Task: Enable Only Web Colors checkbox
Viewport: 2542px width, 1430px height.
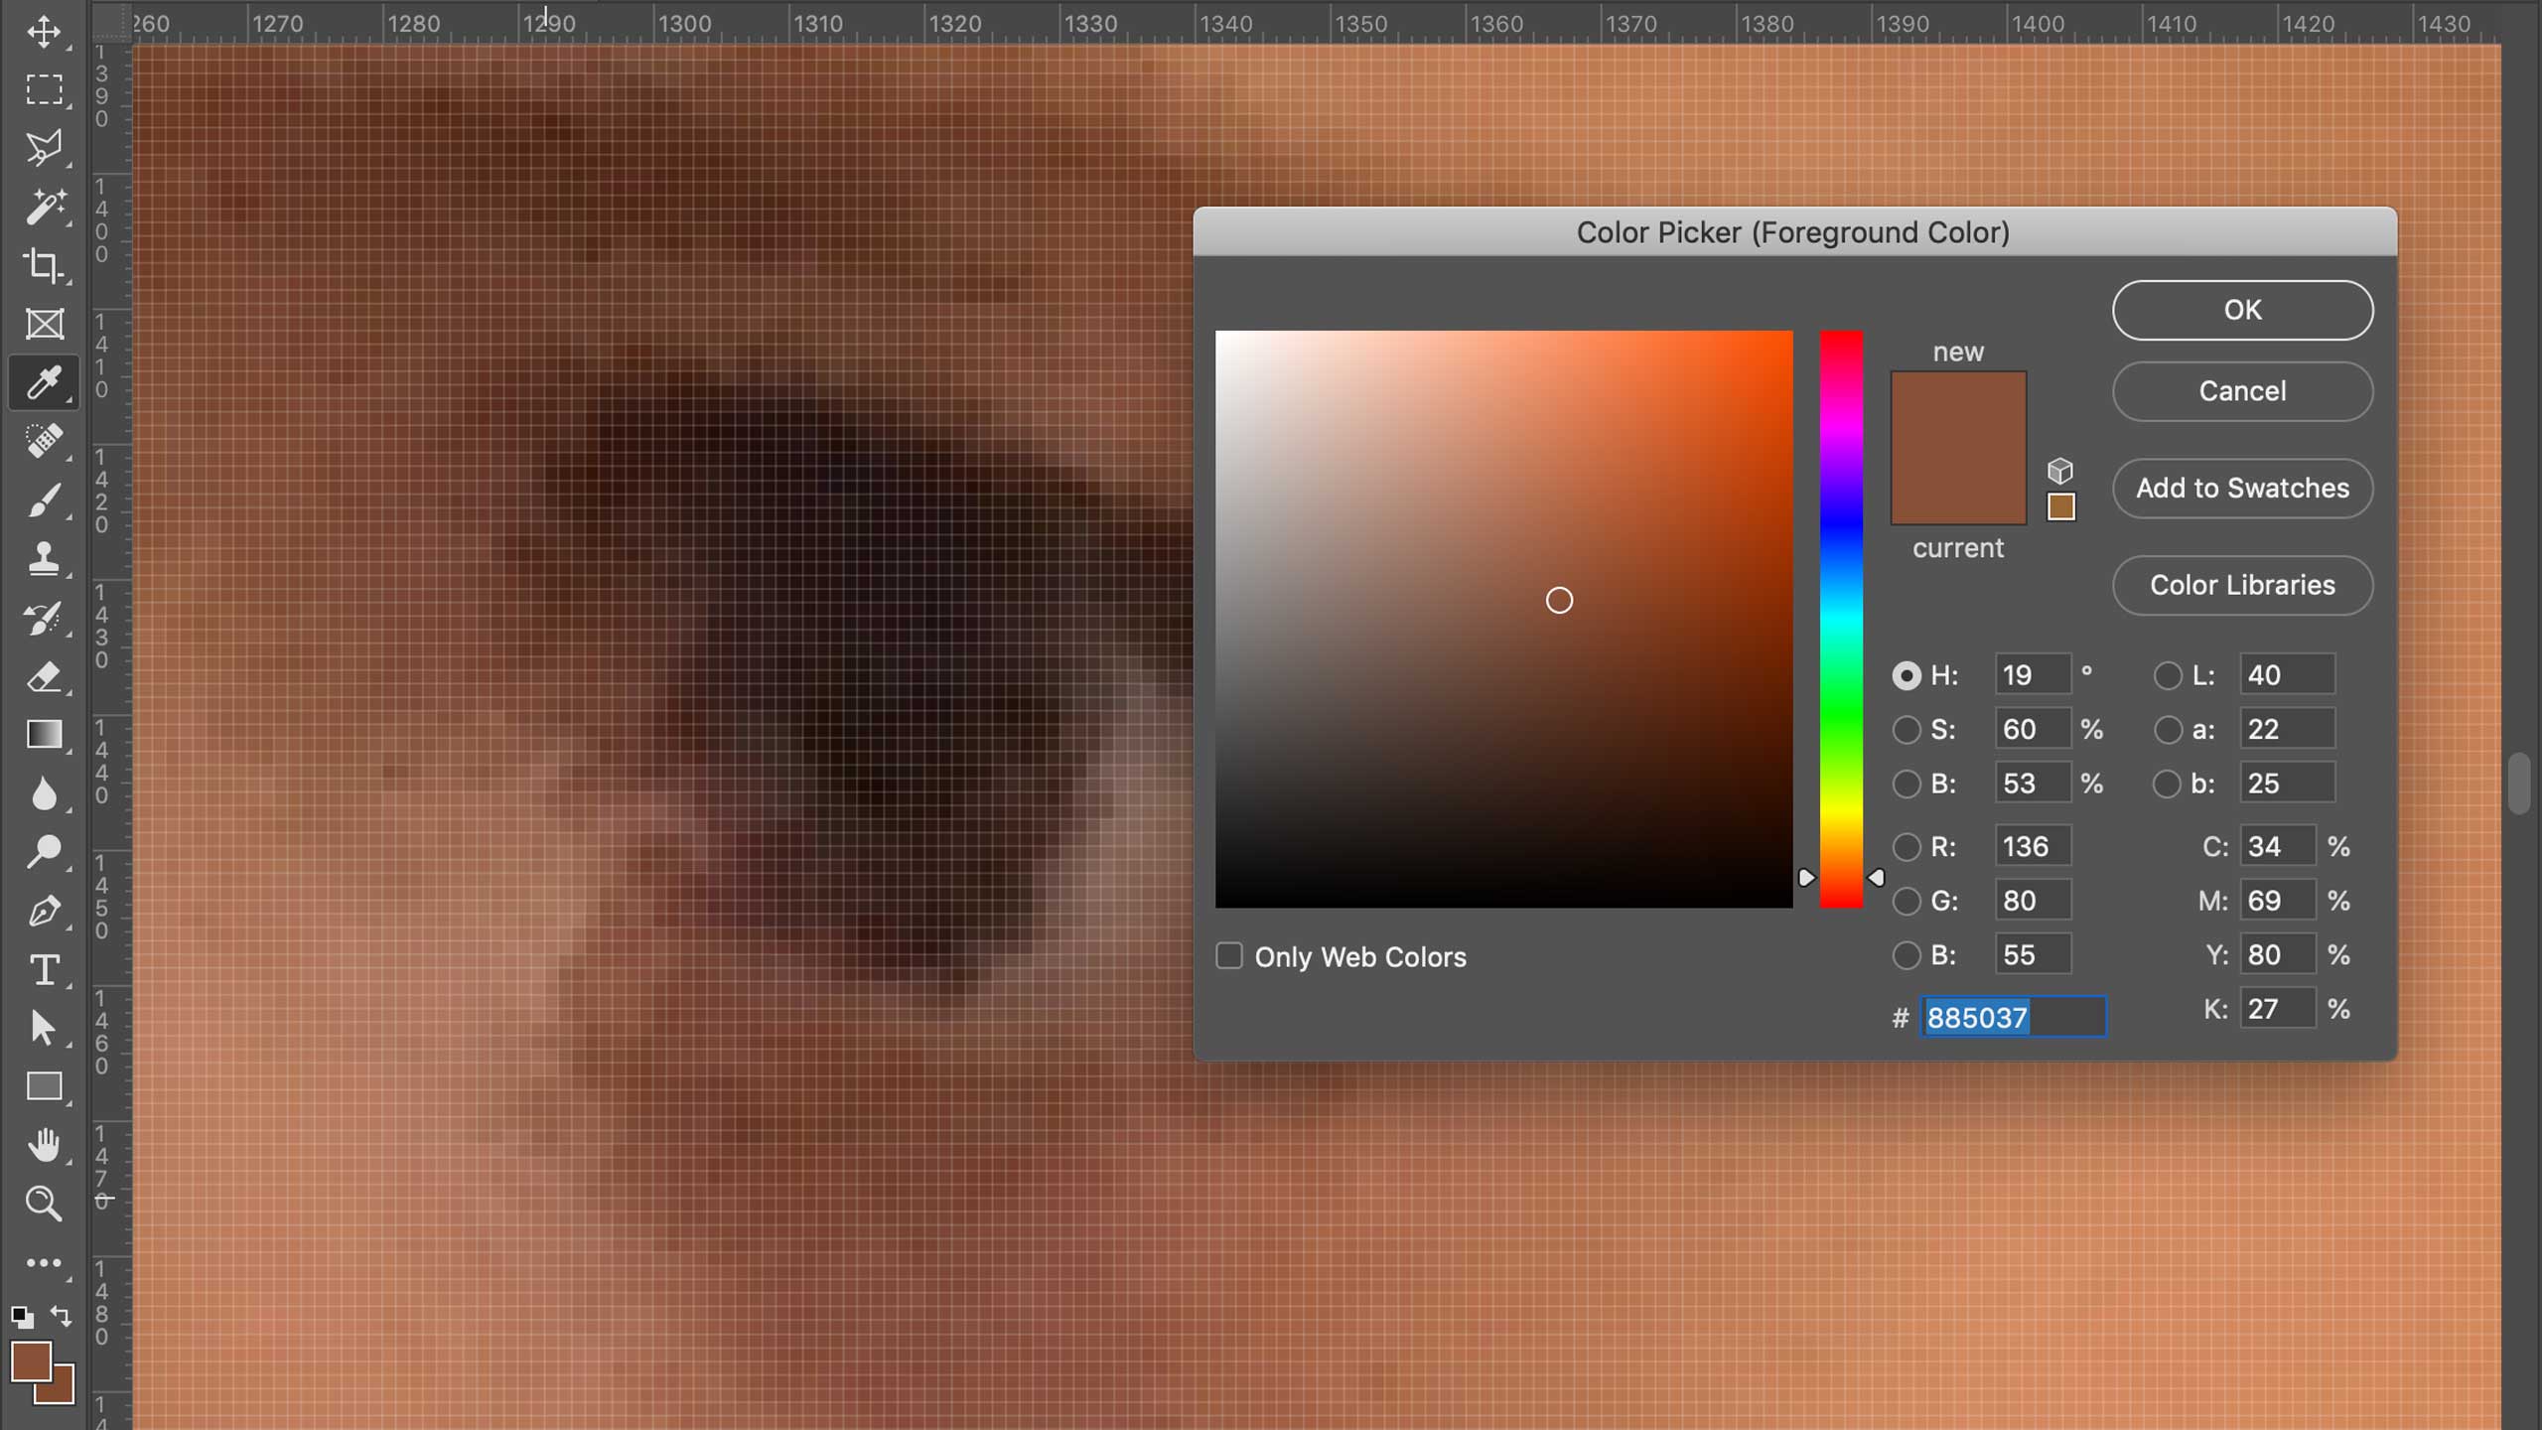Action: pos(1227,955)
